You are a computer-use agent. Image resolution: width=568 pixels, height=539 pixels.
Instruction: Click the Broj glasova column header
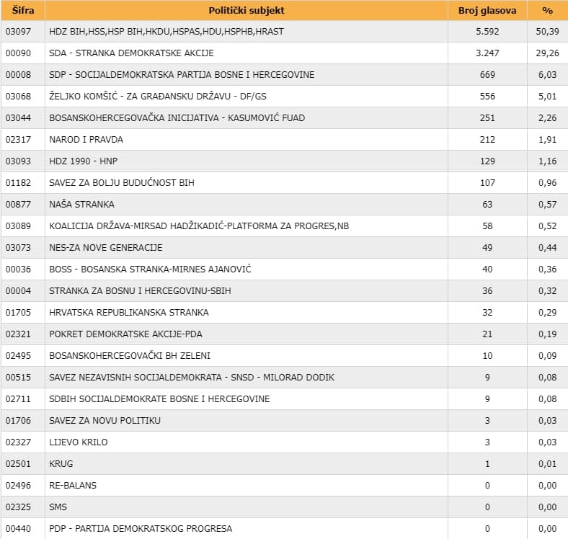(487, 10)
